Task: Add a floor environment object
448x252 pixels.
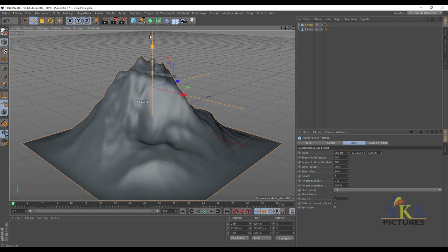Action: [175, 21]
